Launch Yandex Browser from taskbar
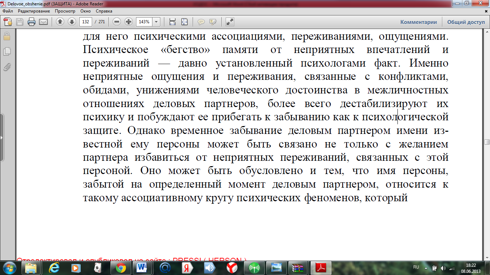 (x=232, y=267)
